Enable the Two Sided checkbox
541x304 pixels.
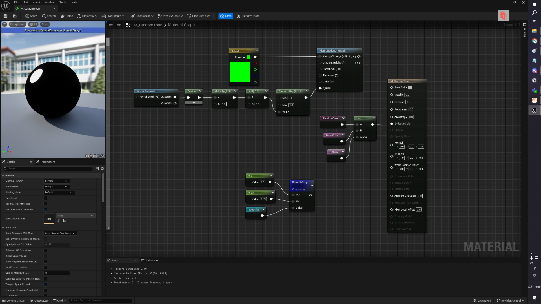point(45,198)
